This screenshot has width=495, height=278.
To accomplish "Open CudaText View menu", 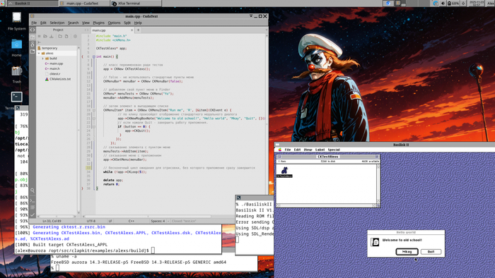I will click(x=86, y=23).
